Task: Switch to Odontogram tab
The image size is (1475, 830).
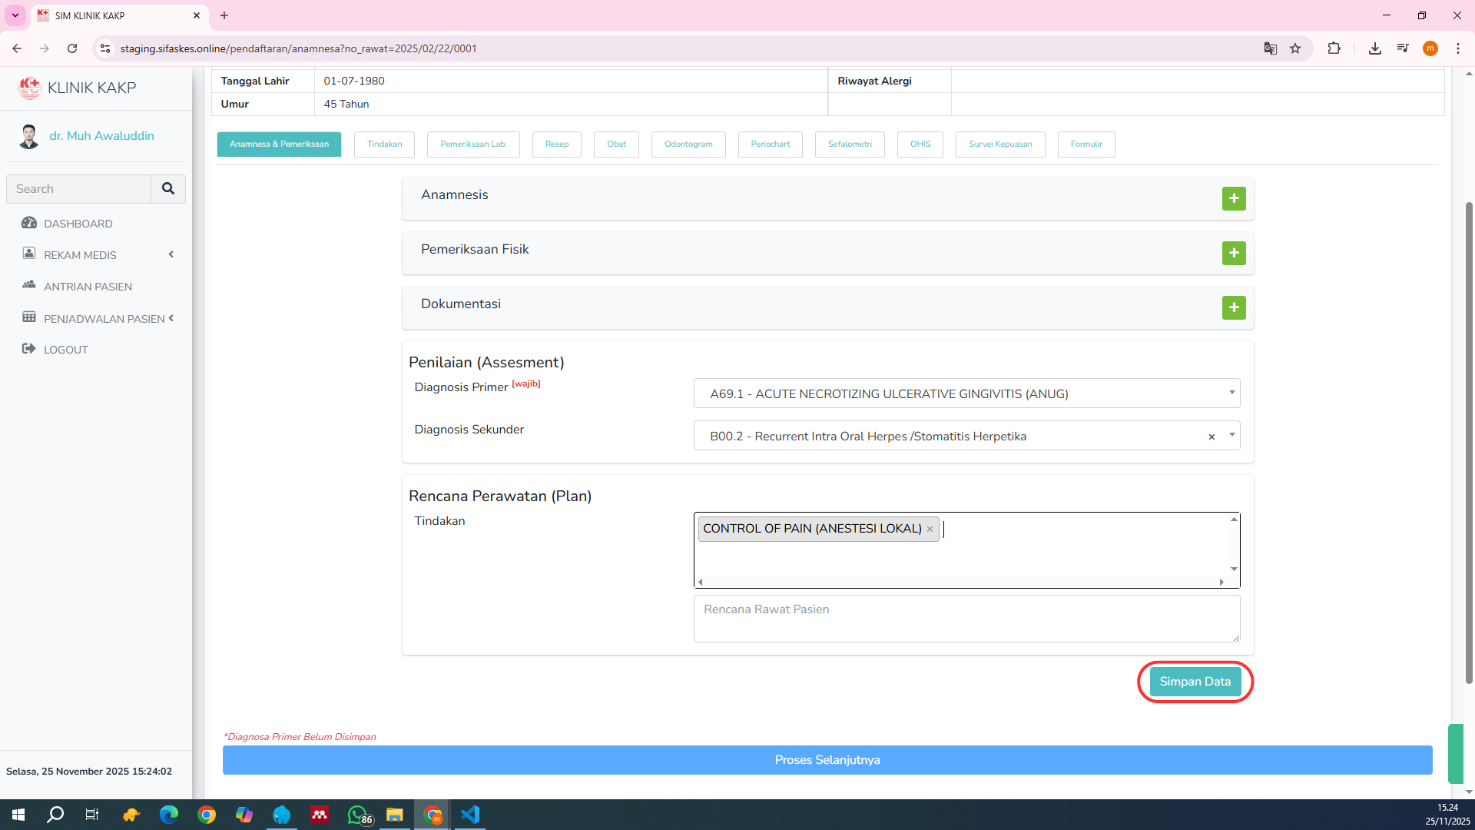Action: tap(688, 144)
